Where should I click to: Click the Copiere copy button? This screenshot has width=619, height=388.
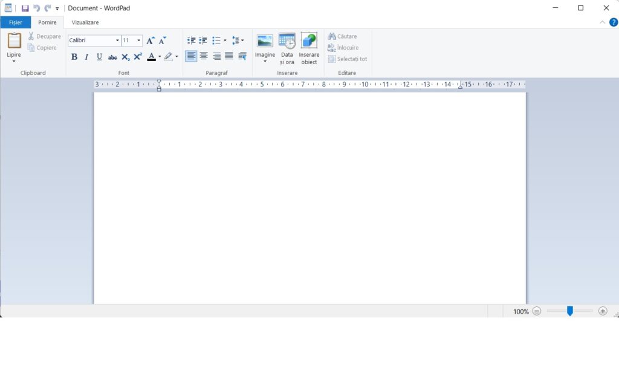42,48
